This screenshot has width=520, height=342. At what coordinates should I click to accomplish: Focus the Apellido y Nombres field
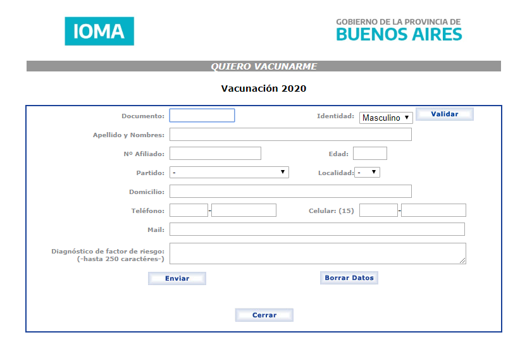pyautogui.click(x=290, y=135)
